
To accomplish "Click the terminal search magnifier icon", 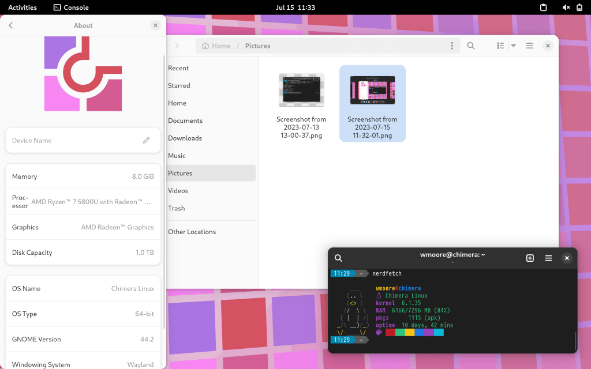I will pos(339,258).
